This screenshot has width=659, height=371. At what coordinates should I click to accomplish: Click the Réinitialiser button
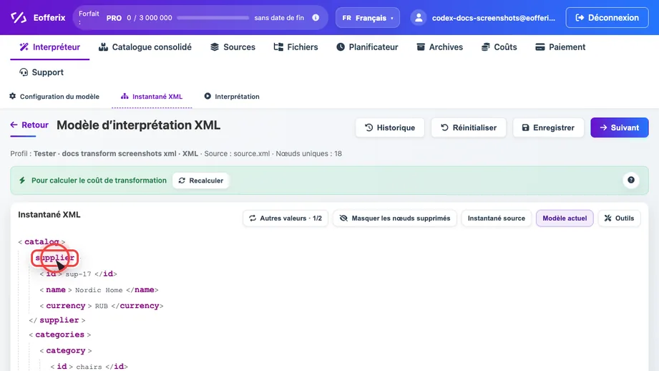469,127
